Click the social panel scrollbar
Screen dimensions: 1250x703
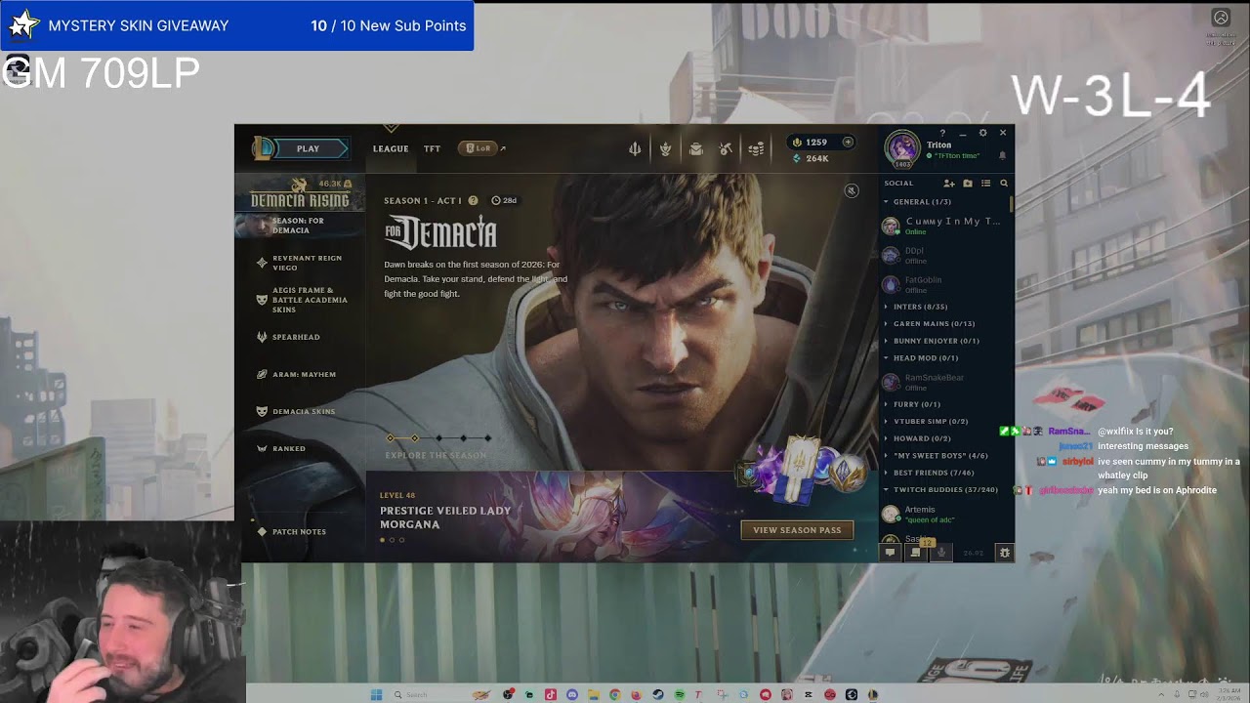[1012, 203]
